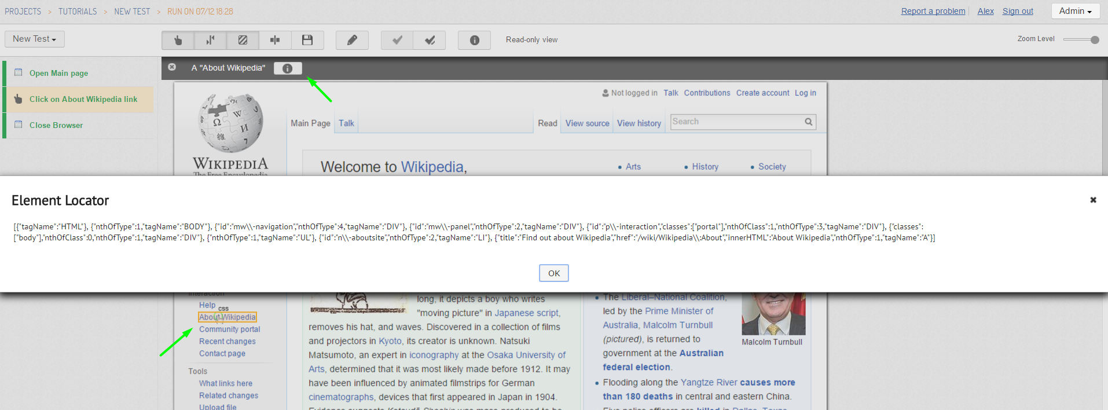Toggle the hatched square tool icon
The height and width of the screenshot is (410, 1108).
coord(243,40)
